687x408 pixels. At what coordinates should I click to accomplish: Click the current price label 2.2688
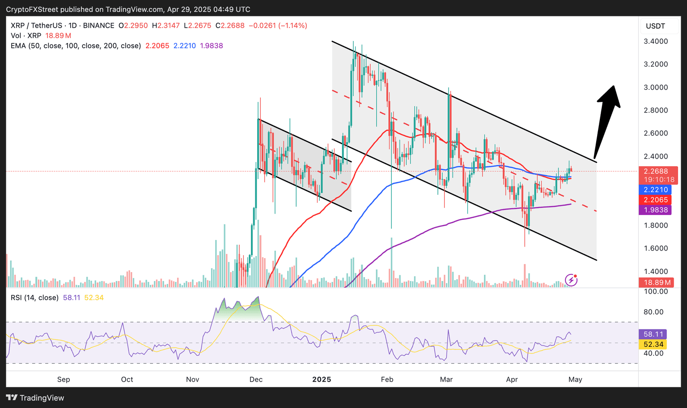(656, 171)
